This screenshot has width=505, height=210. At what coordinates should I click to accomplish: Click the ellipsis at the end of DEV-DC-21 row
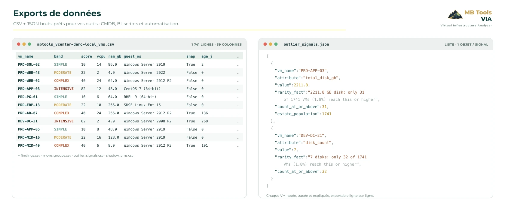(238, 121)
